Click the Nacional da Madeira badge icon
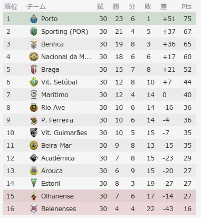The image size is (201, 218). pyautogui.click(x=34, y=57)
